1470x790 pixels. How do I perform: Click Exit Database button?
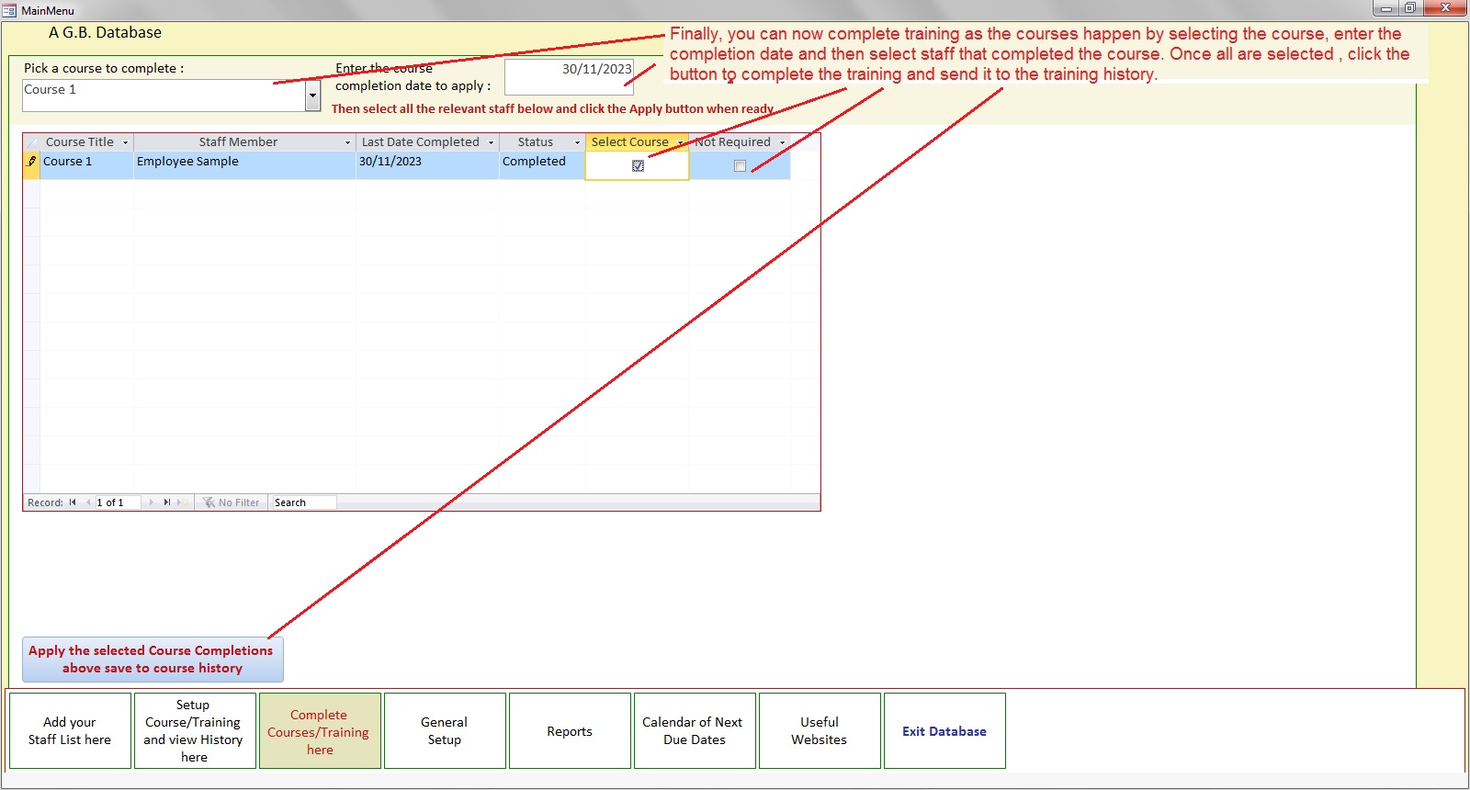[x=944, y=731]
